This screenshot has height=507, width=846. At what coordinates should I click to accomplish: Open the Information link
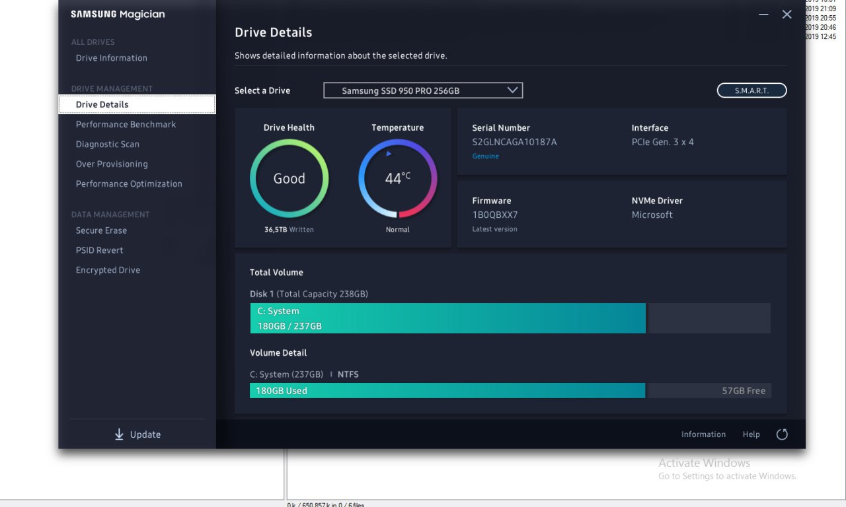[703, 434]
